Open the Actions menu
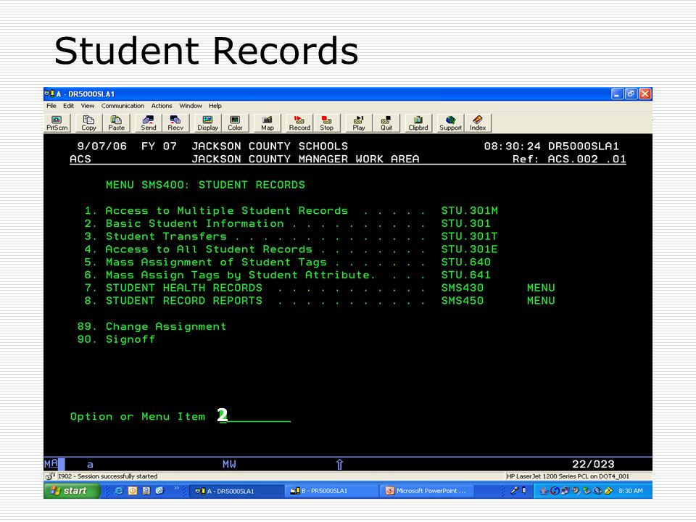This screenshot has width=696, height=522. (x=162, y=106)
